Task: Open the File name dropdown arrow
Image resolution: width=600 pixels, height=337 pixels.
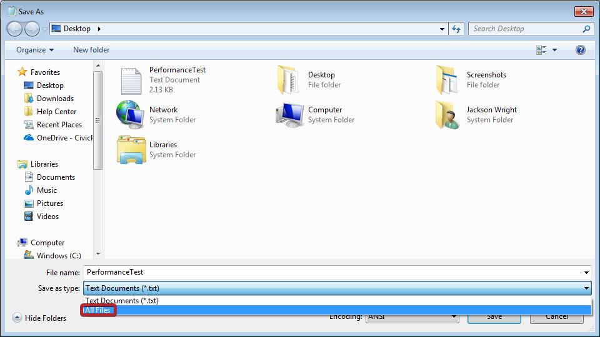Action: coord(586,273)
